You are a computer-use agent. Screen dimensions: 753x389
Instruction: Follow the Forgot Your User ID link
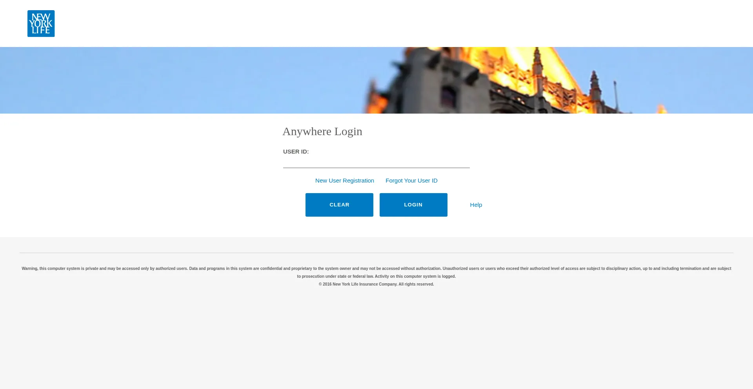411,181
